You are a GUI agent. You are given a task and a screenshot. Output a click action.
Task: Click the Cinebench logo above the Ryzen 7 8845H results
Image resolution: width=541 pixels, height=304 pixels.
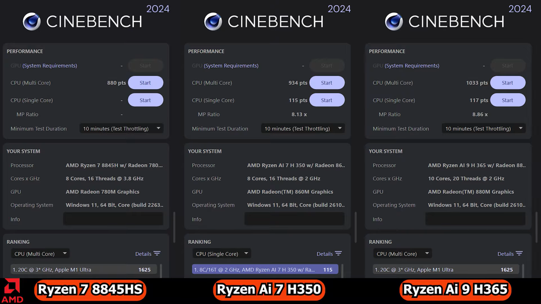[31, 22]
